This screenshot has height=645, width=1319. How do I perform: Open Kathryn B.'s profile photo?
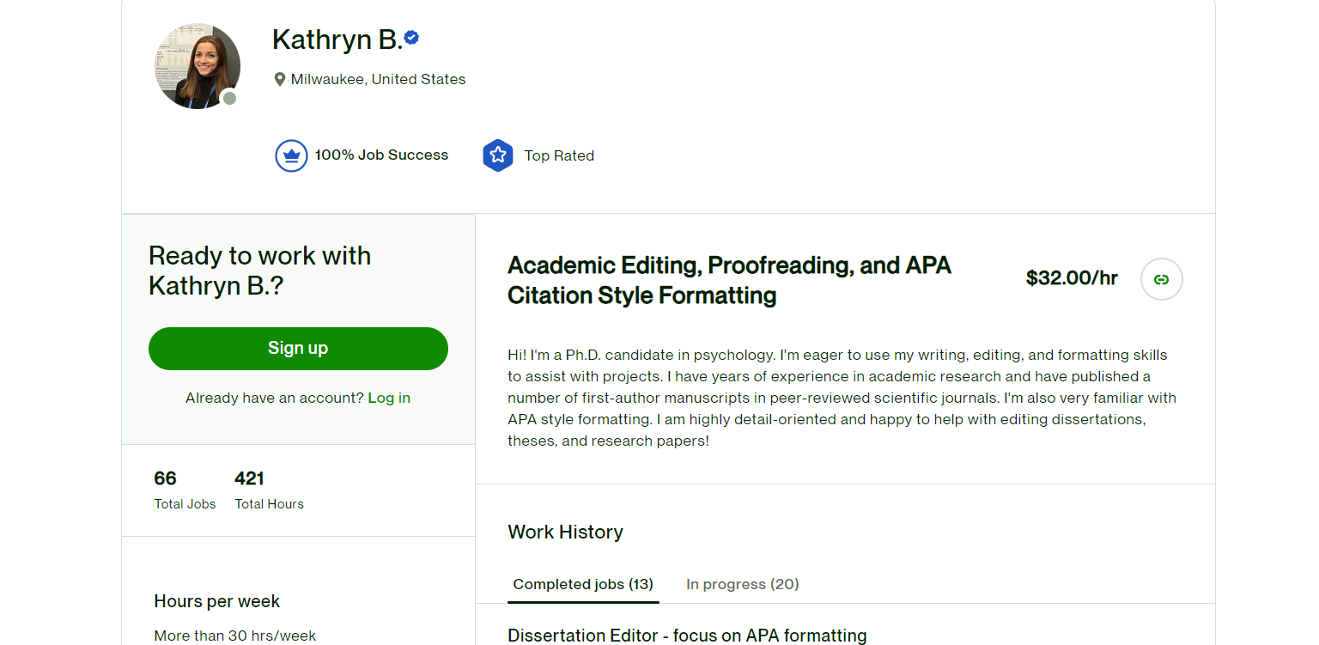197,66
